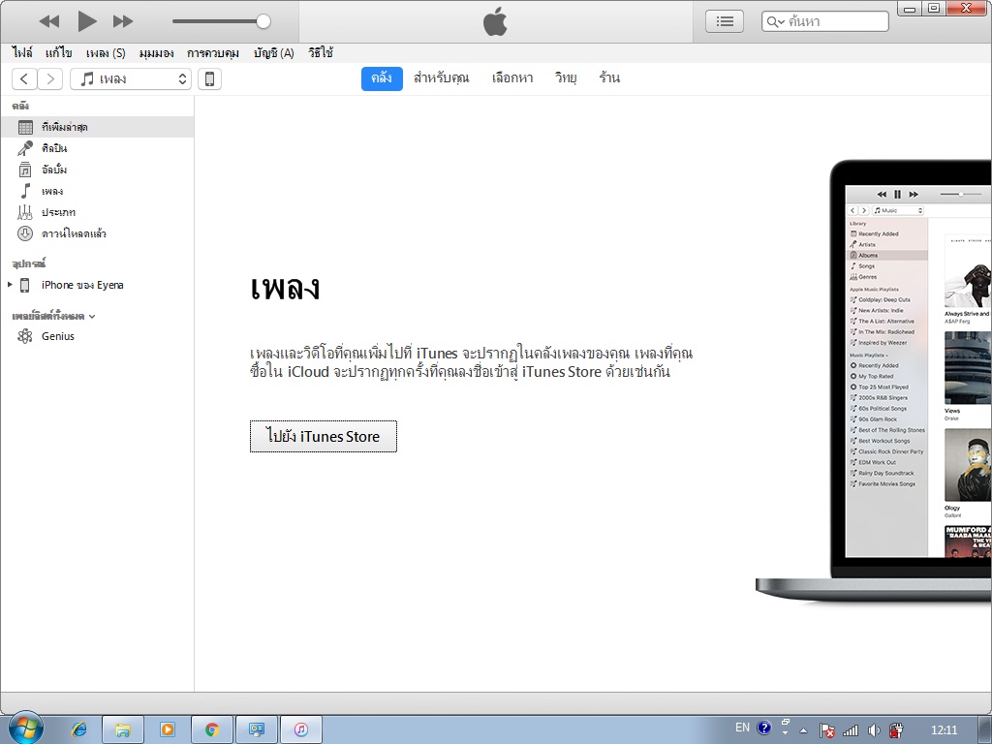Screen dimensions: 992x744
Task: Click the iPhone device button in toolbar
Action: (209, 79)
